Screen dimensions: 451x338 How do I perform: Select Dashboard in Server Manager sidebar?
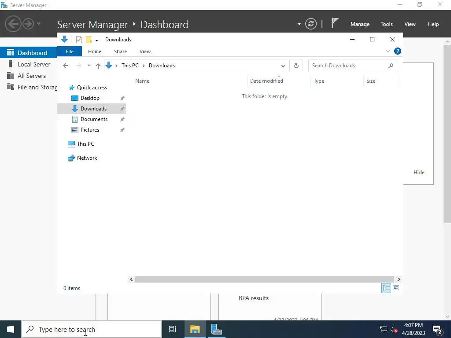[x=28, y=53]
